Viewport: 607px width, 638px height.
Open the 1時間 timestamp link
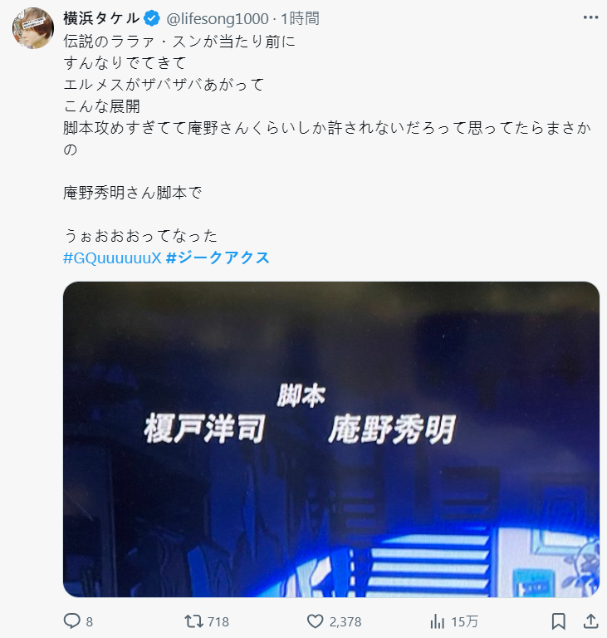pyautogui.click(x=301, y=19)
